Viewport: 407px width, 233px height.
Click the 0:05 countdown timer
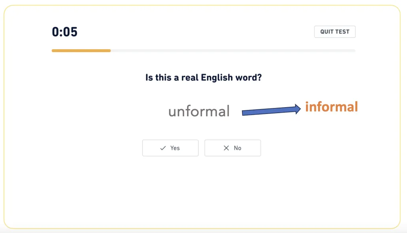tap(65, 31)
